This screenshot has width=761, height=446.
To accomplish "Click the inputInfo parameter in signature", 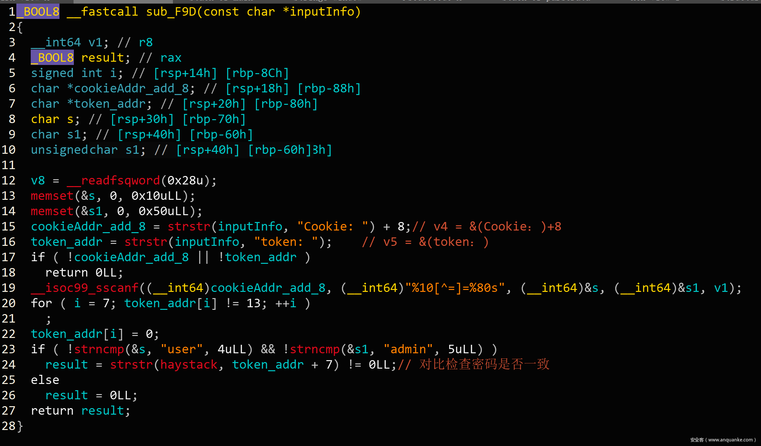I will [322, 12].
